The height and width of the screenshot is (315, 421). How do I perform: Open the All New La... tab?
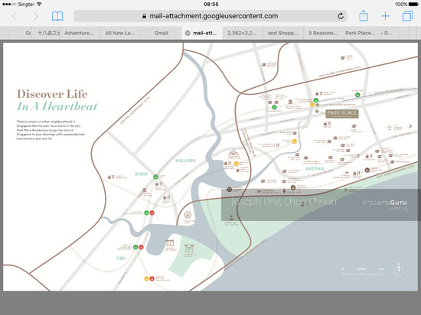coord(121,33)
